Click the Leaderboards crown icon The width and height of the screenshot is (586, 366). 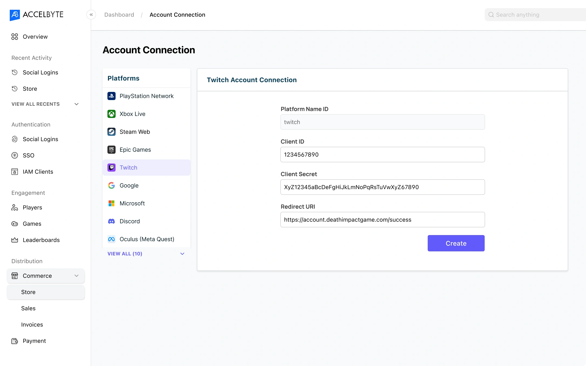tap(15, 240)
